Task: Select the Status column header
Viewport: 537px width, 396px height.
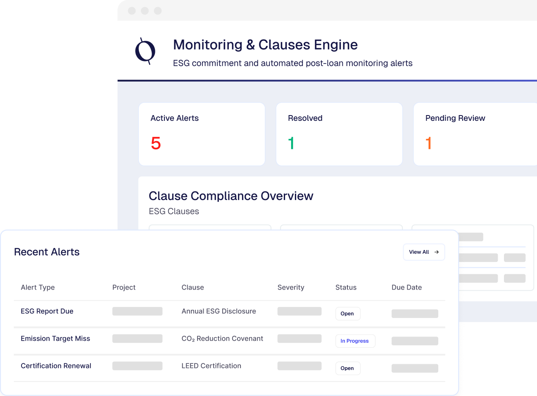Action: pos(346,288)
